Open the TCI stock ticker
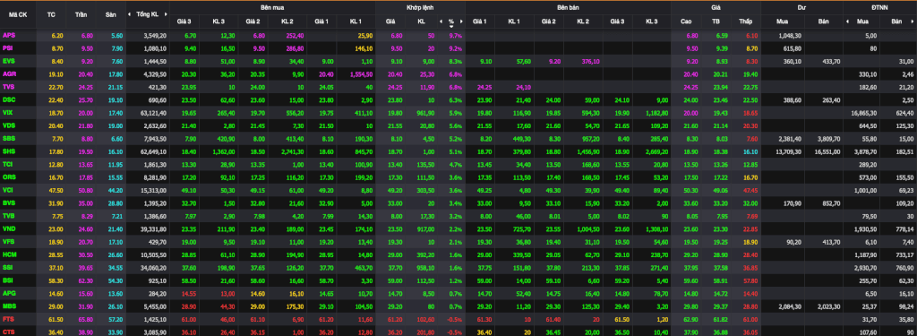 click(x=8, y=164)
